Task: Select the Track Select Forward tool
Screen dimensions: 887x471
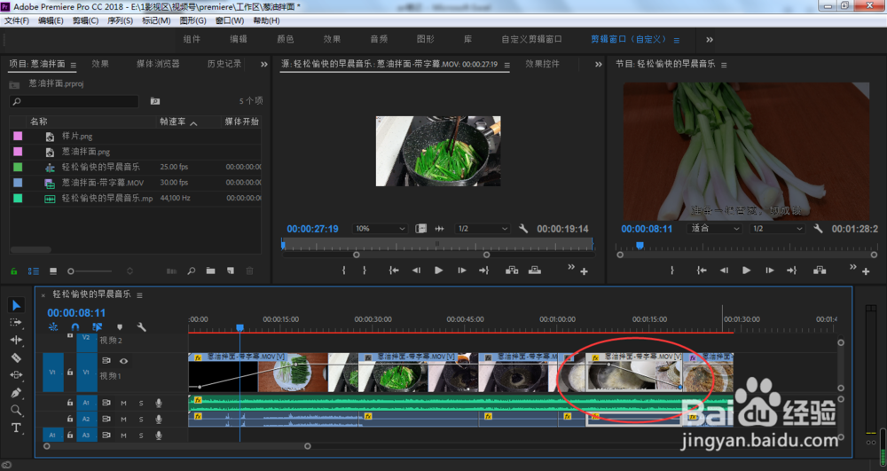Action: [x=16, y=322]
